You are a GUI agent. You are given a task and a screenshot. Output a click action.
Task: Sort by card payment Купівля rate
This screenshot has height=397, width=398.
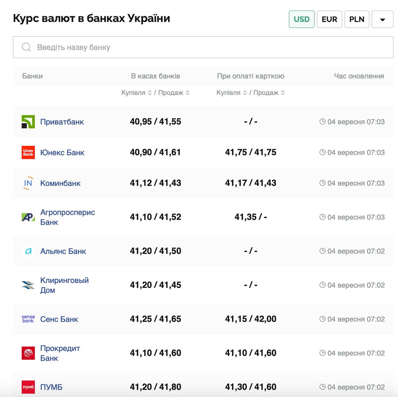click(x=245, y=93)
